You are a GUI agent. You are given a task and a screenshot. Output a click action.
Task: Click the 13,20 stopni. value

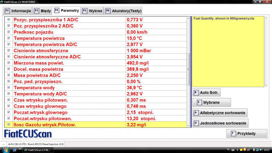click(x=141, y=119)
